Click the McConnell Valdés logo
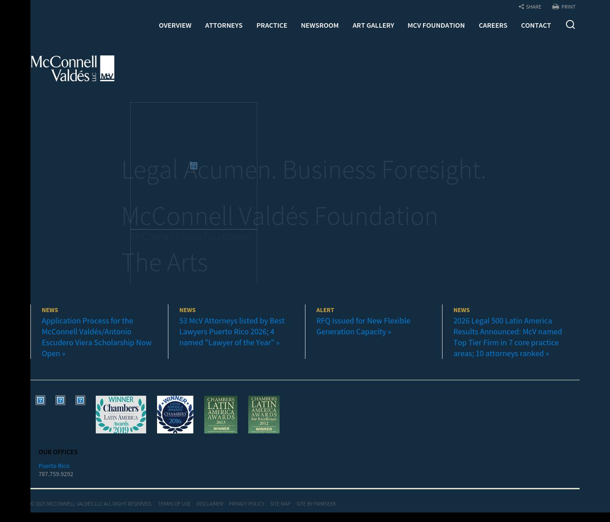 [x=73, y=69]
